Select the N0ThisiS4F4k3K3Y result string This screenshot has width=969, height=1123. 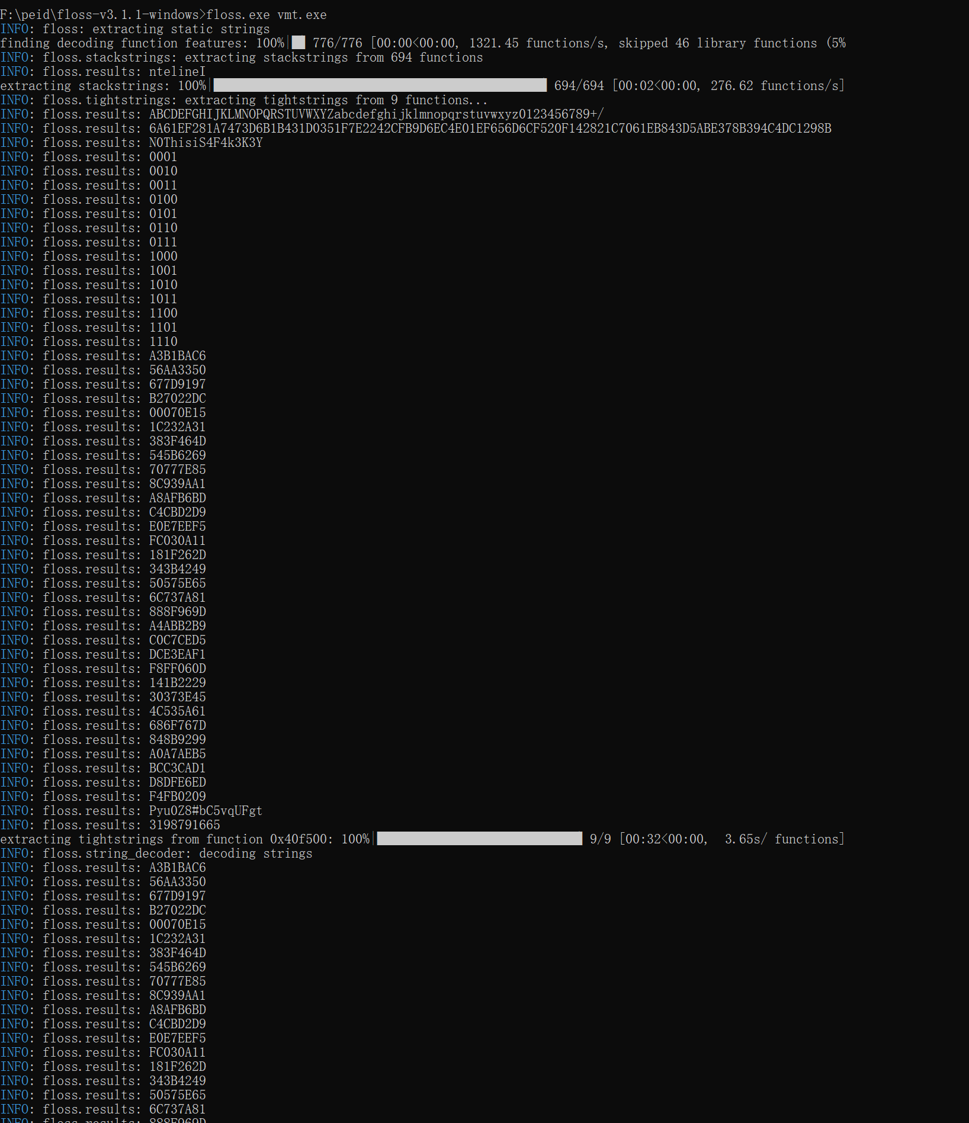(x=206, y=143)
